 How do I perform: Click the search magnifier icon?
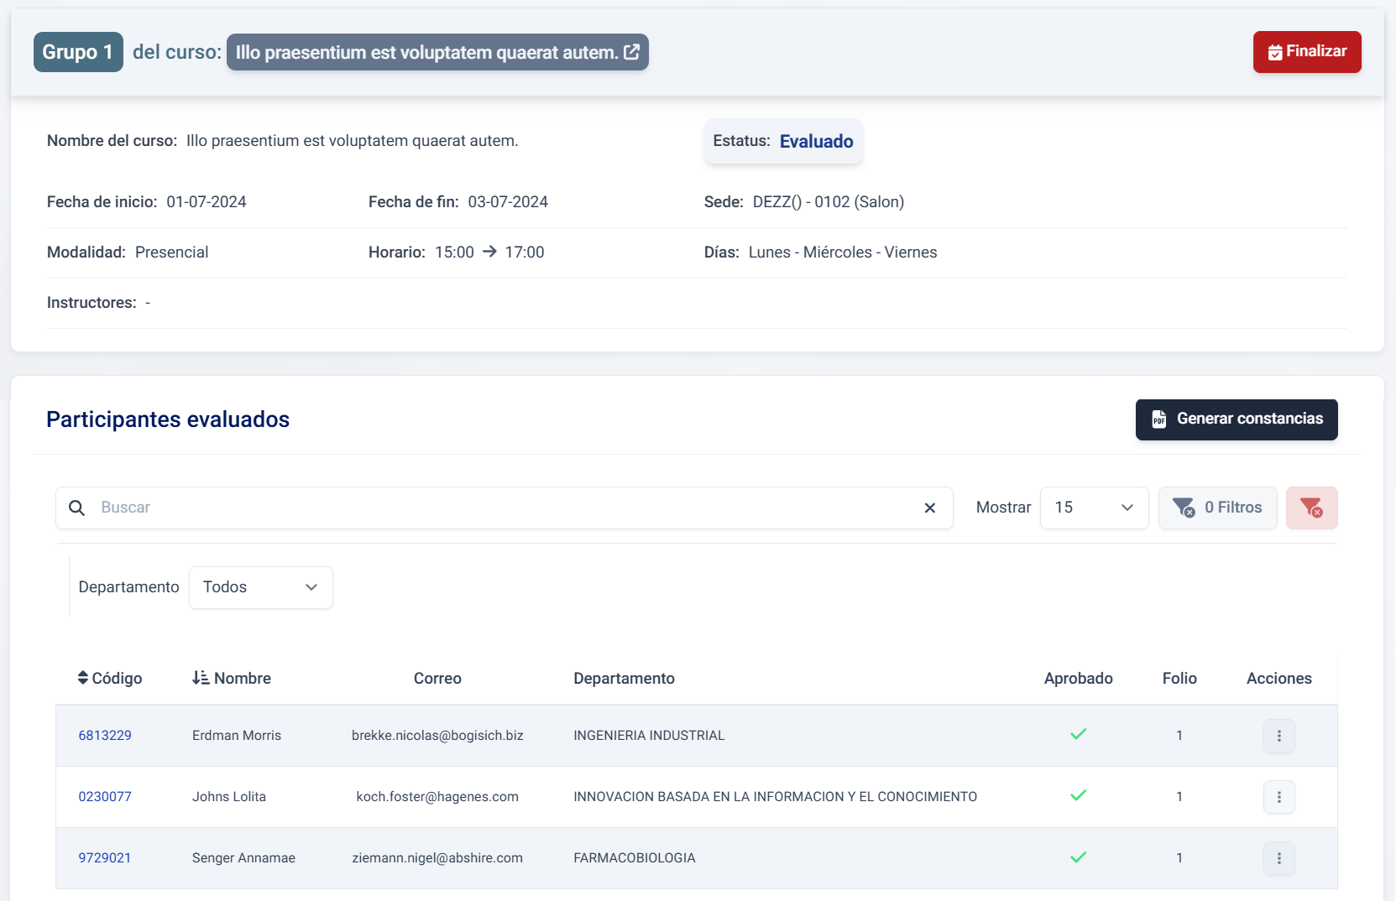coord(76,508)
